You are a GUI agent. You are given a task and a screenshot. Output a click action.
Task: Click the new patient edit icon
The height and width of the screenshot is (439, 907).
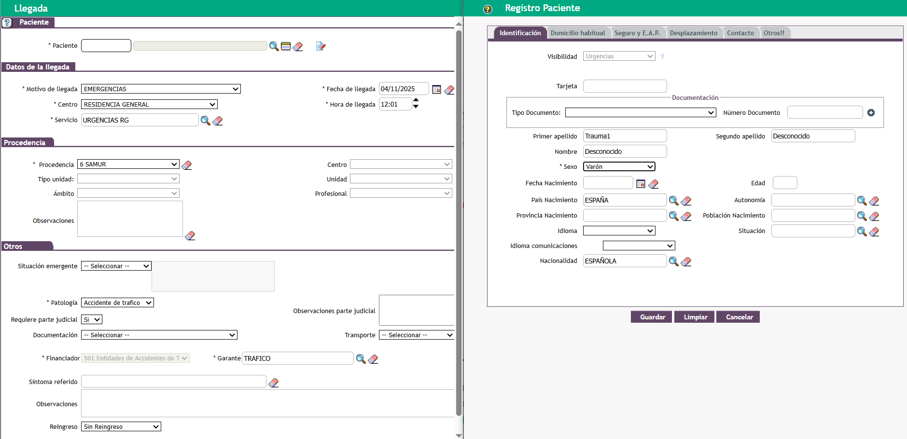pyautogui.click(x=321, y=46)
